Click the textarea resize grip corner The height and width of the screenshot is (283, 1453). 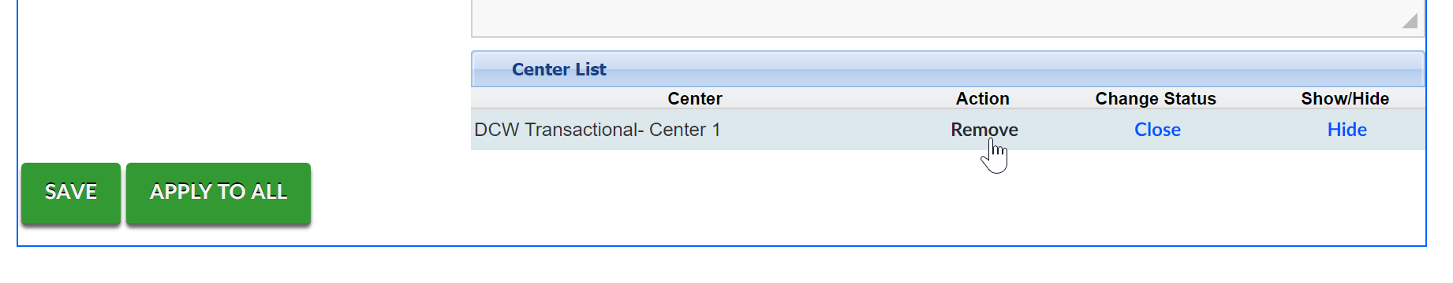1410,21
